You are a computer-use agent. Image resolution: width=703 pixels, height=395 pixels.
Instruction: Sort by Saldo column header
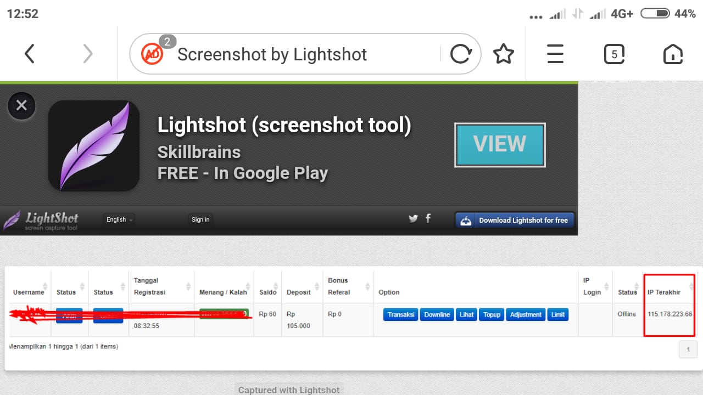point(268,287)
